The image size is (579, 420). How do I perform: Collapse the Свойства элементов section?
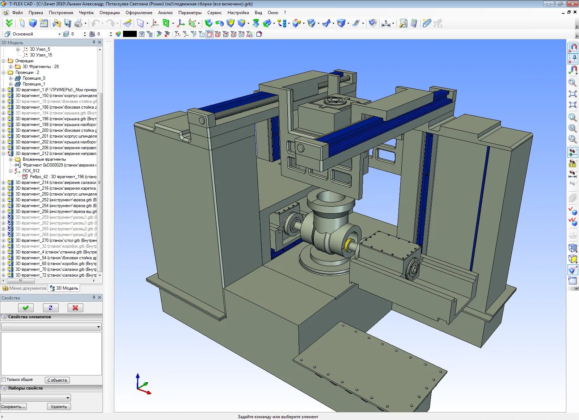[4, 317]
